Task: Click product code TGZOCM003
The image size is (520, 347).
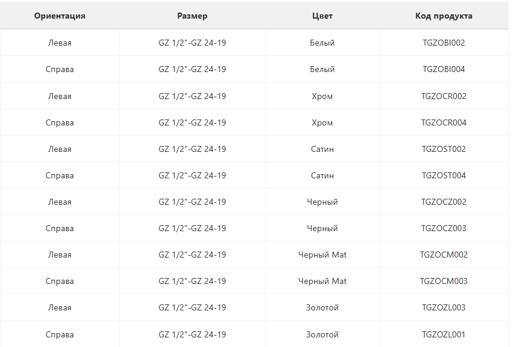Action: [x=444, y=281]
